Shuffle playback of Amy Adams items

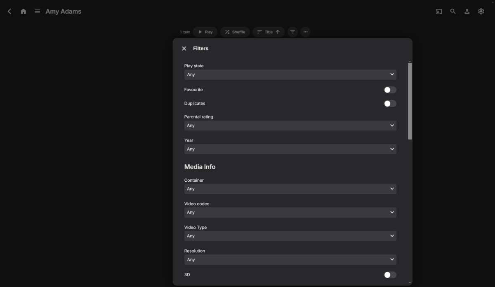pyautogui.click(x=235, y=32)
